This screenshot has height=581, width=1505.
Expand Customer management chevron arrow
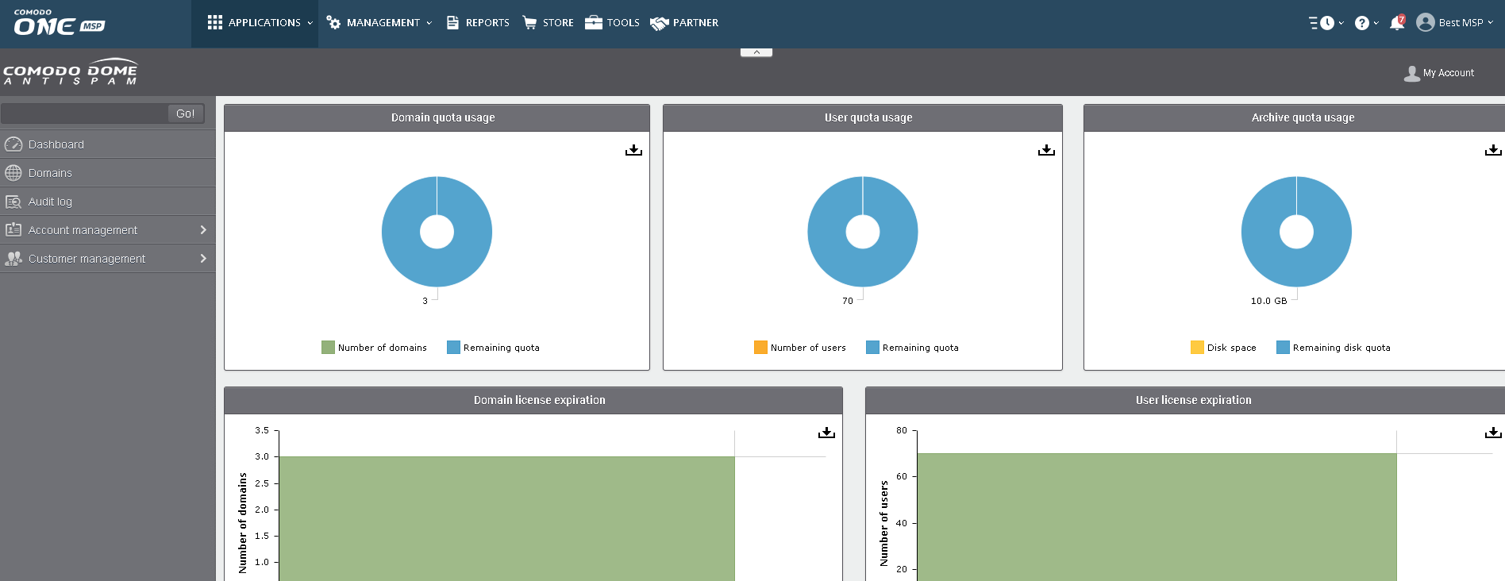tap(203, 259)
